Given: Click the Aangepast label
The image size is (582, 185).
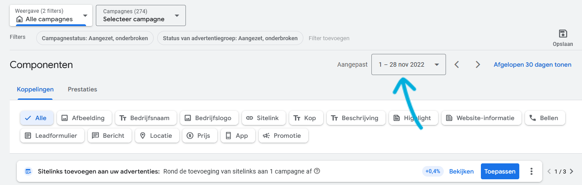Looking at the screenshot, I should [x=352, y=64].
